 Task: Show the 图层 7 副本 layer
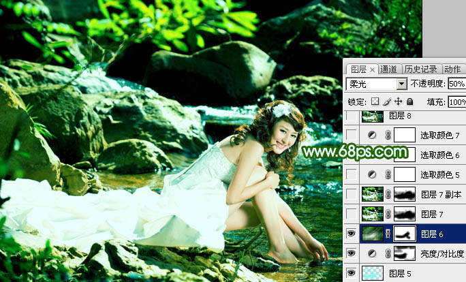[x=352, y=194]
